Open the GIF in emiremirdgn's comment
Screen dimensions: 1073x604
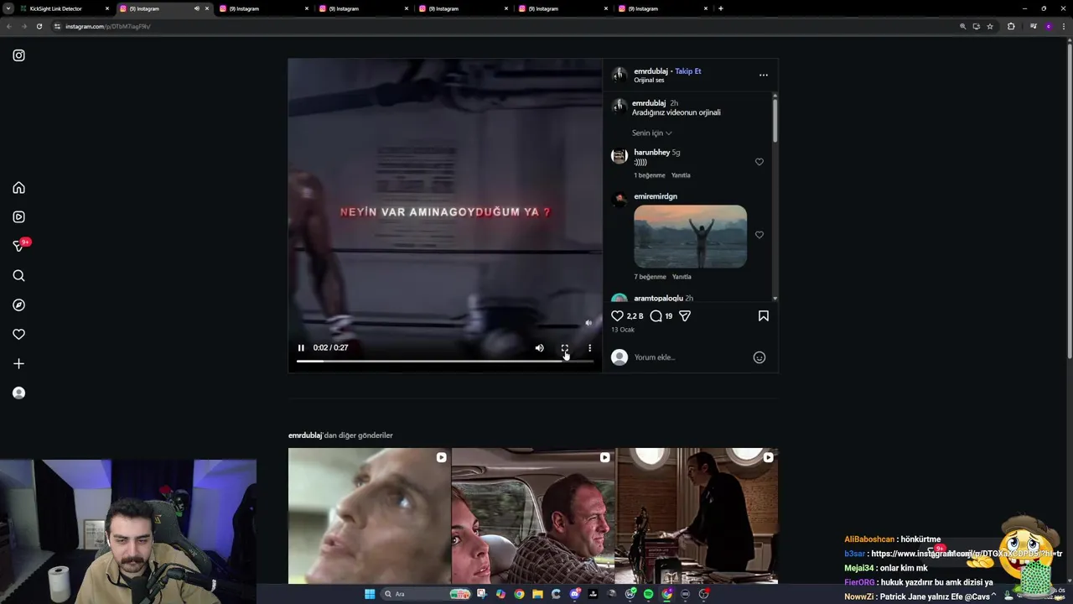pos(690,237)
